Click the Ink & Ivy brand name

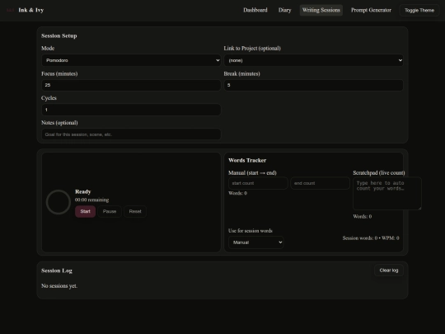[x=31, y=10]
